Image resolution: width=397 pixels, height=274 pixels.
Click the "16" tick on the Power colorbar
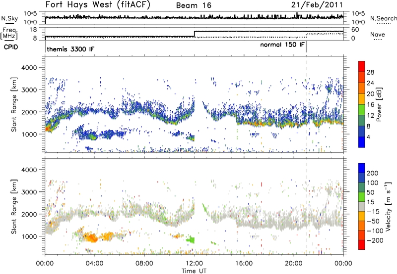370,105
